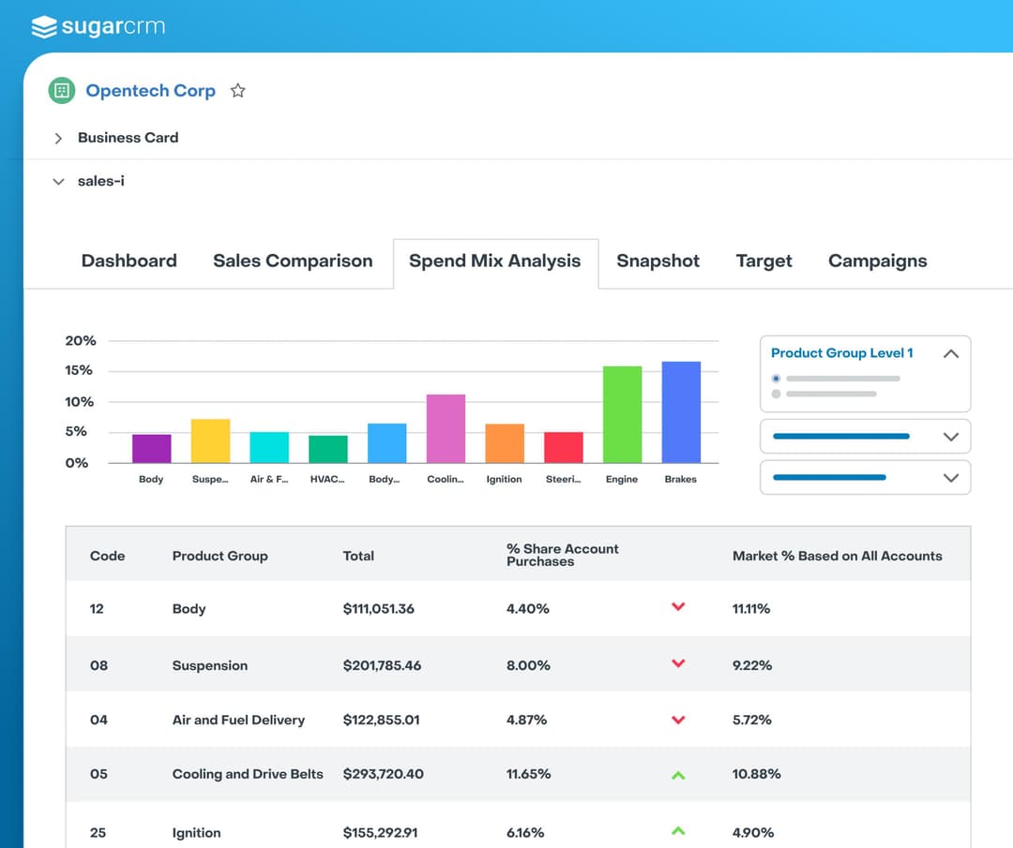Viewport: 1013px width, 848px height.
Task: Click green up arrow for Cooling and Drive Belts
Action: (678, 775)
